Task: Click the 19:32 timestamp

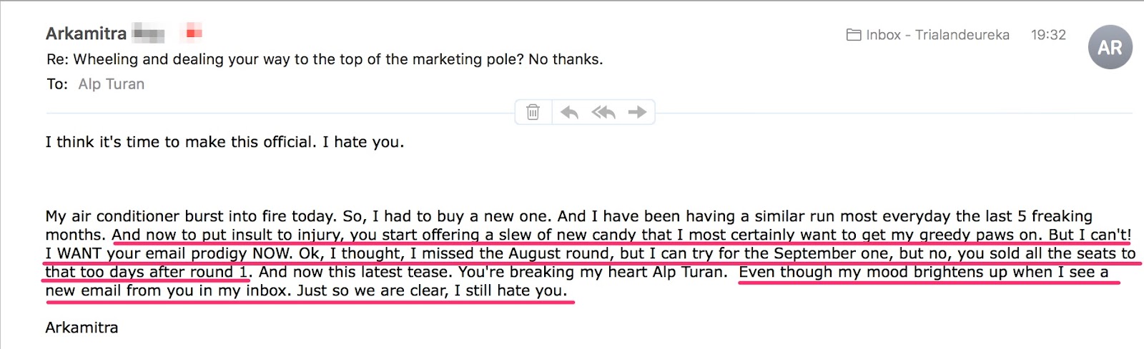Action: (x=1047, y=35)
